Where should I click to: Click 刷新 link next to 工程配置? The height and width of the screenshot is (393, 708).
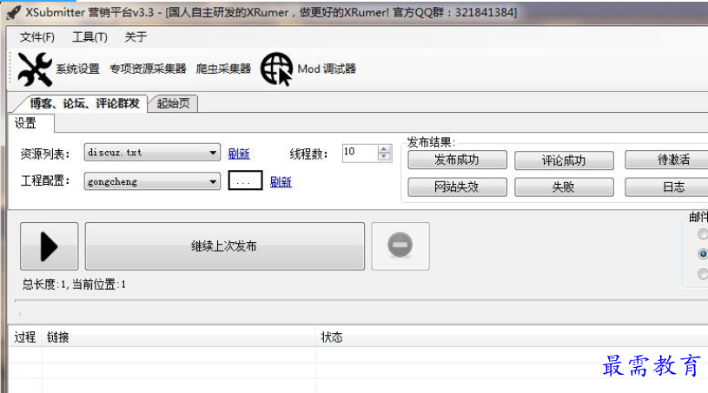click(x=281, y=181)
